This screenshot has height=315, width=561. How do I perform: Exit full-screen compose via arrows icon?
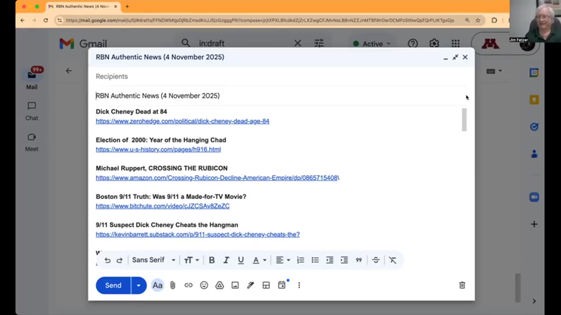click(455, 57)
